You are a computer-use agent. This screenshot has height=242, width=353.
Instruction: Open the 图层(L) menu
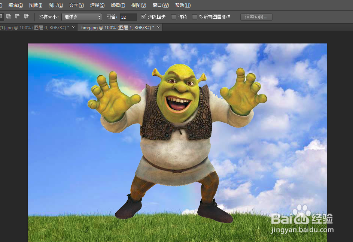(56, 5)
